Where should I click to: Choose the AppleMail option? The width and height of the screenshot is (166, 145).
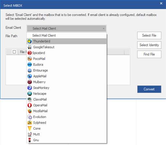point(66,76)
